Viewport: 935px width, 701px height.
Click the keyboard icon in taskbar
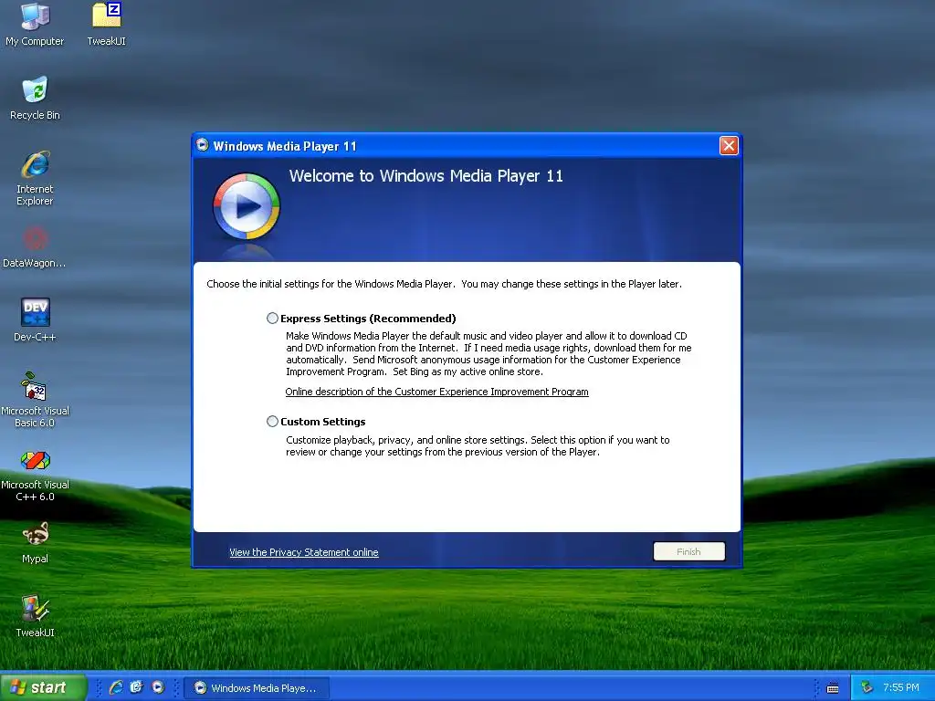(x=833, y=688)
